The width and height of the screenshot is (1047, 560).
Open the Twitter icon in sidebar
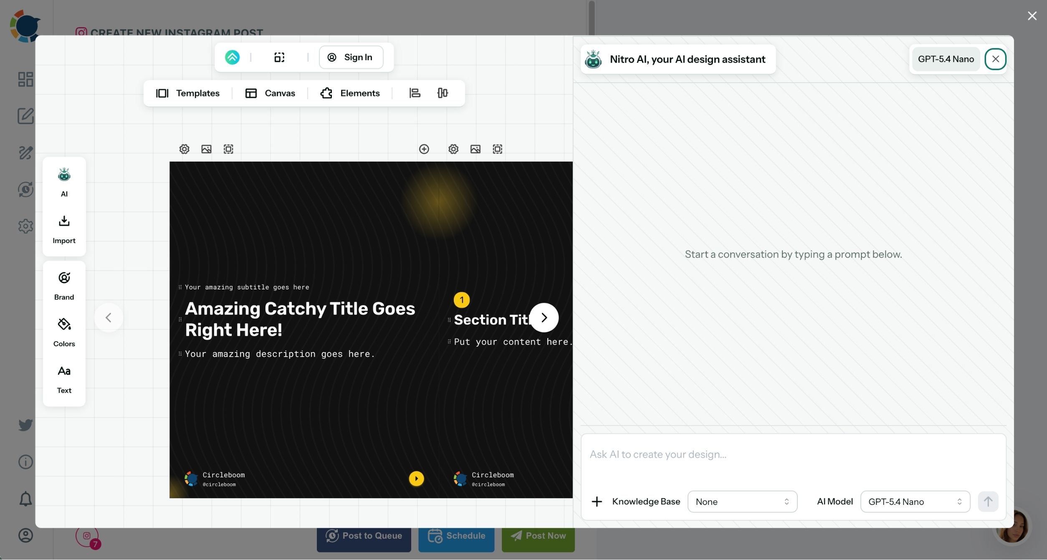25,425
